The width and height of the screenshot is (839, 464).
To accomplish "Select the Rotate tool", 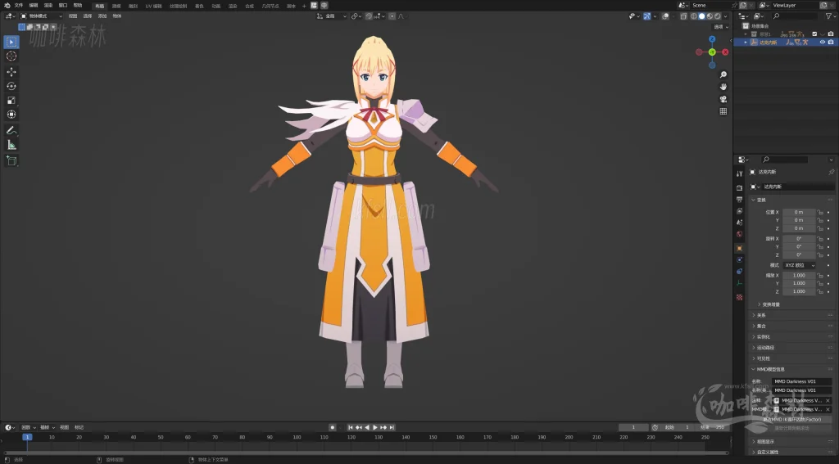I will click(x=11, y=86).
